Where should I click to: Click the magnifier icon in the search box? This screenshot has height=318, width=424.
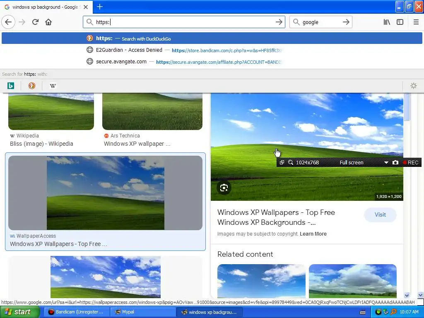point(296,22)
